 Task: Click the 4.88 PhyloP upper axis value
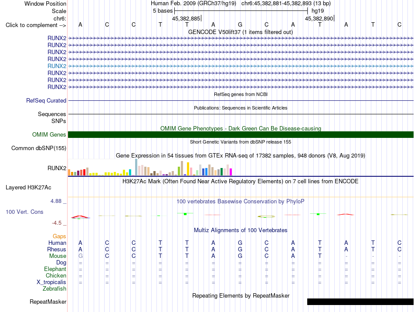click(56, 201)
